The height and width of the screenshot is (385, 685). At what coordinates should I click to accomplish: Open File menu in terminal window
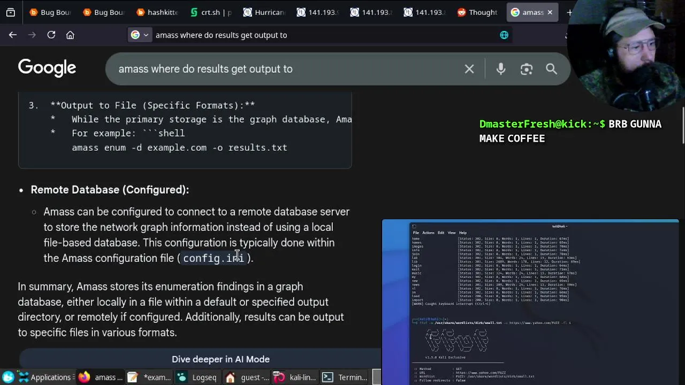click(416, 233)
